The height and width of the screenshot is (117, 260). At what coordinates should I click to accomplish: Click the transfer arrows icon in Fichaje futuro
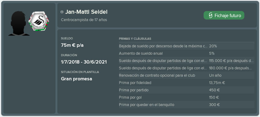(x=211, y=15)
